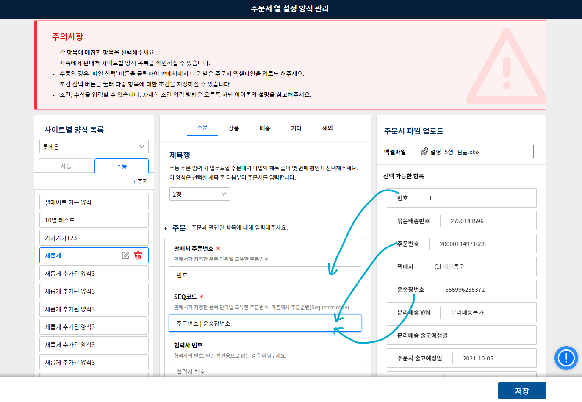This screenshot has width=582, height=402.
Task: Select the 새롭게 template row
Action: coord(94,255)
